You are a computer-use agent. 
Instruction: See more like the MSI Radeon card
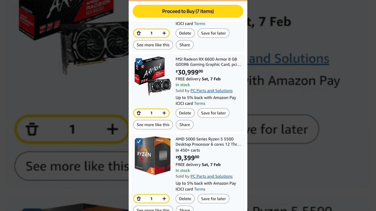[153, 125]
